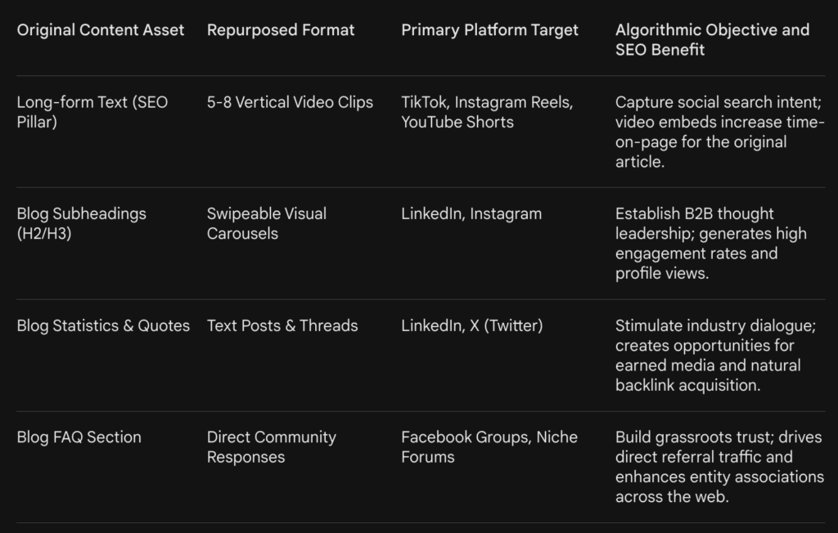Click the 5-8 Vertical Video Clips cell
838x533 pixels.
[290, 102]
